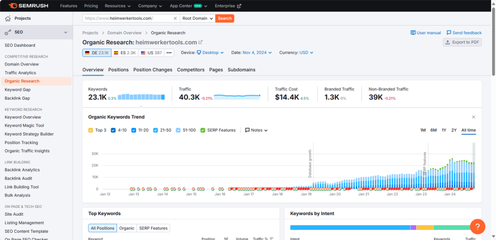
Task: Select the Competitors tab
Action: tap(191, 70)
